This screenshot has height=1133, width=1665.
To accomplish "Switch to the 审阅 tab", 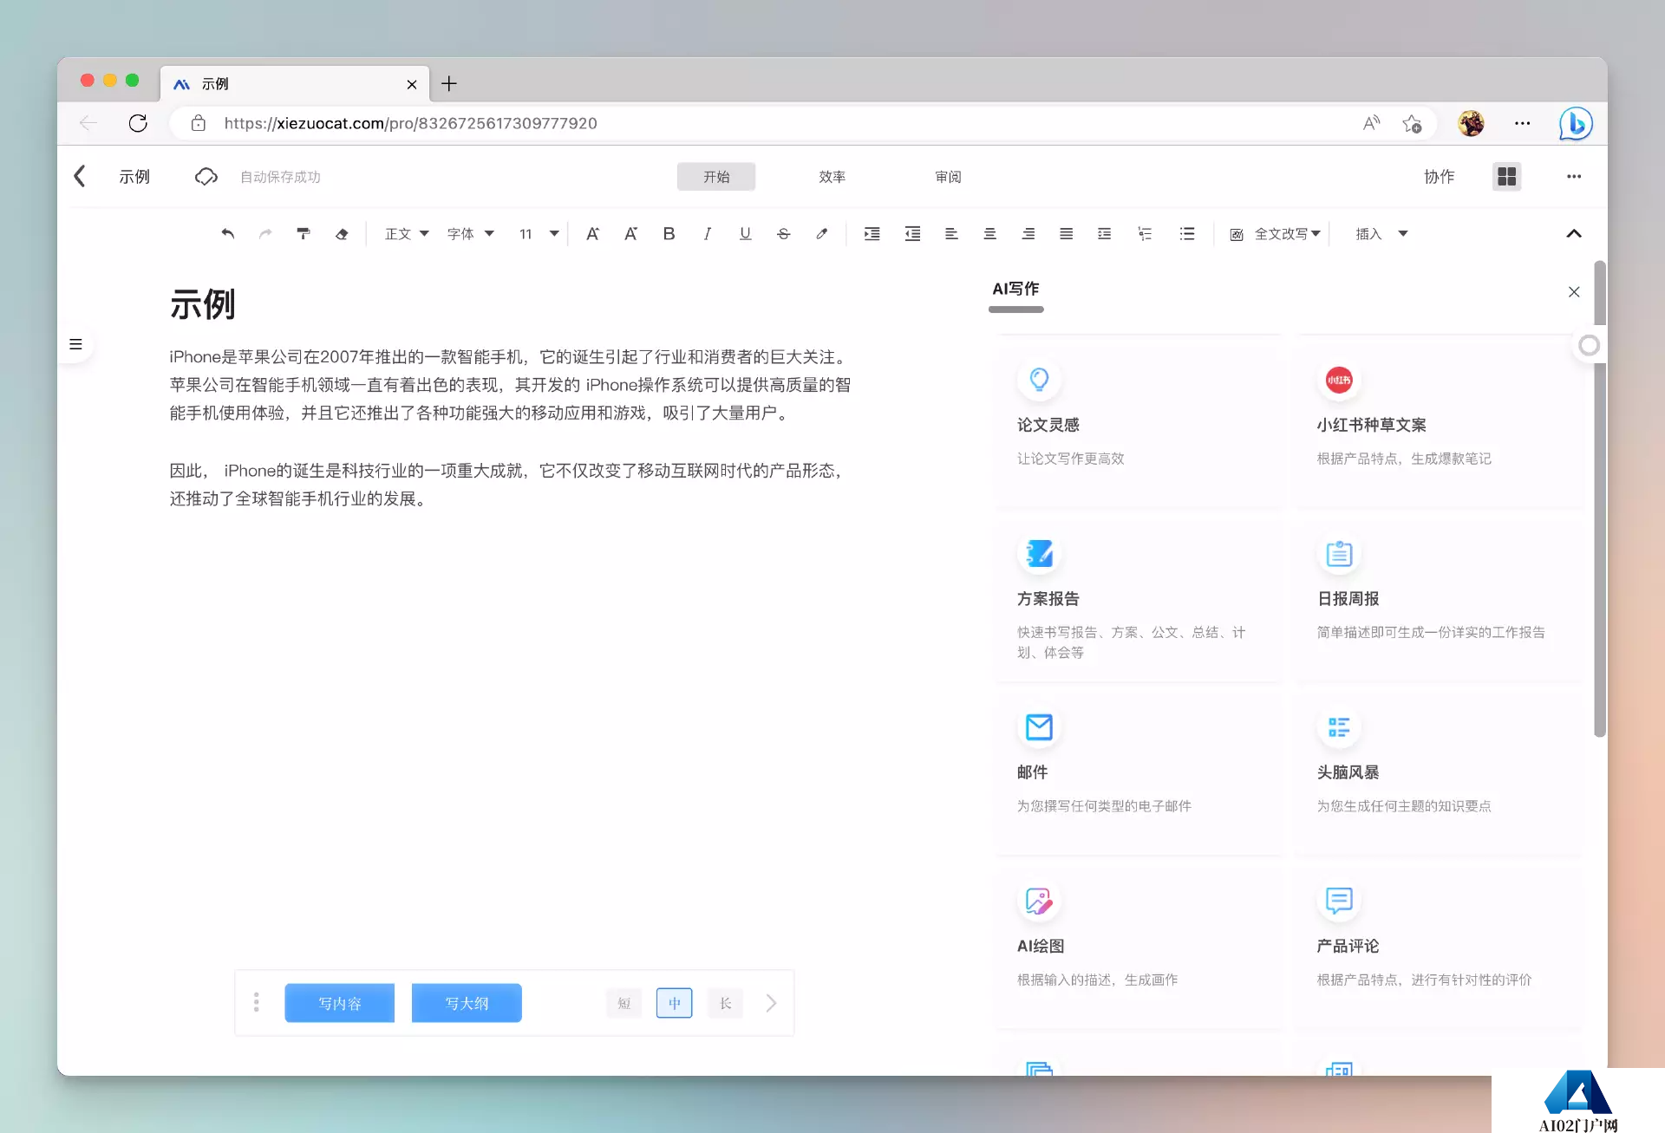I will 948,176.
